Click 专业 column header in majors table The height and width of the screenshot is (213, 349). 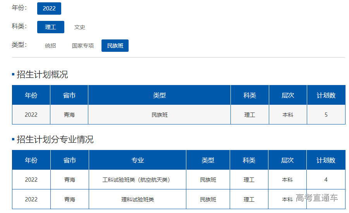(x=138, y=160)
